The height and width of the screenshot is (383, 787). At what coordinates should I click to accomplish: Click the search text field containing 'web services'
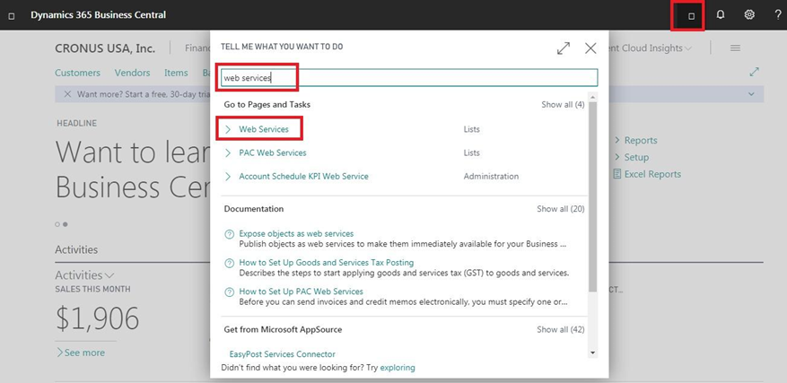pyautogui.click(x=409, y=78)
